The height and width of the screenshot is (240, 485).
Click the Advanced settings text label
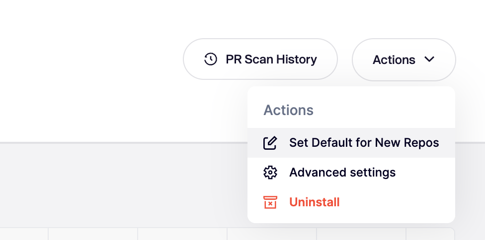coord(342,173)
